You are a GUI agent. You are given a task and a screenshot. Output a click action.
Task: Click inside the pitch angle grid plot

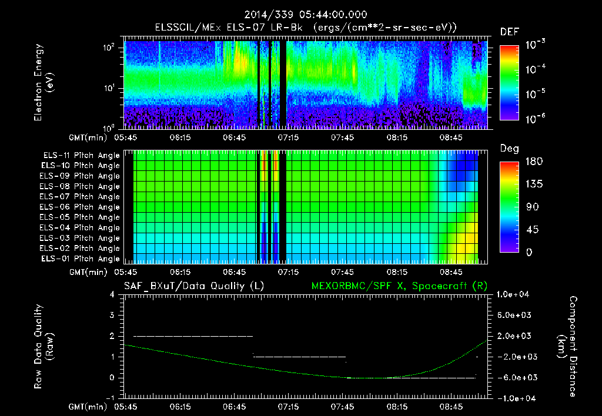coord(306,207)
